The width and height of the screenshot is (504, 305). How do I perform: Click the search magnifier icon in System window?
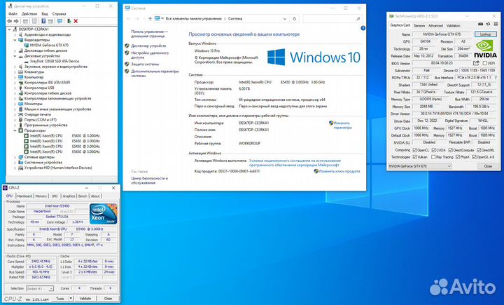pyautogui.click(x=358, y=19)
